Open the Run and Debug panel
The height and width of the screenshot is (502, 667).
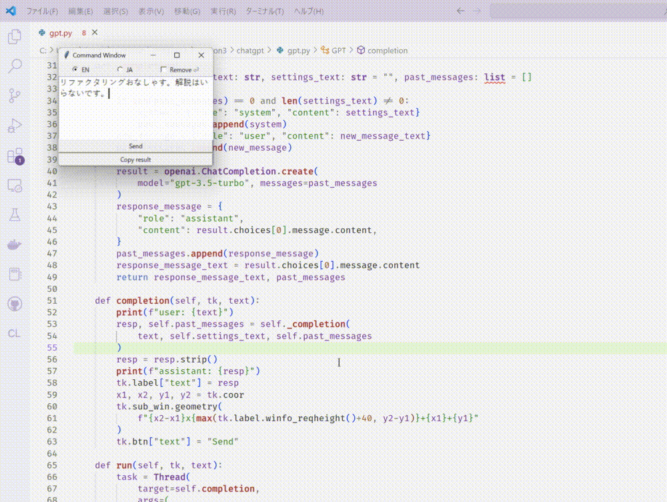[x=14, y=125]
